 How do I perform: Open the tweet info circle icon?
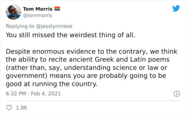point(177,94)
